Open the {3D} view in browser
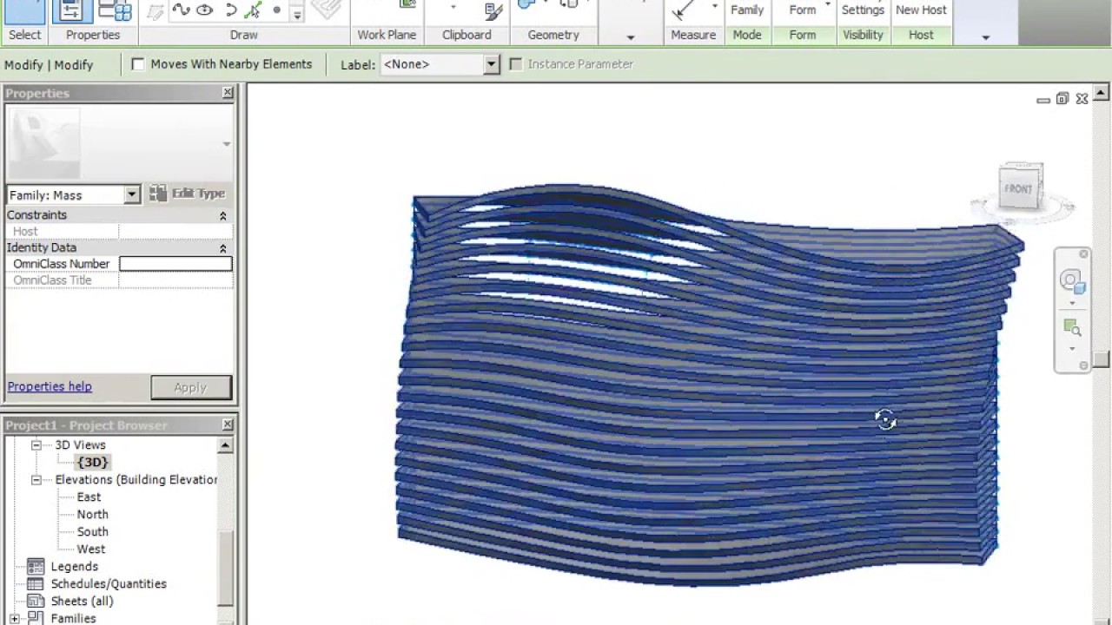 click(x=92, y=462)
